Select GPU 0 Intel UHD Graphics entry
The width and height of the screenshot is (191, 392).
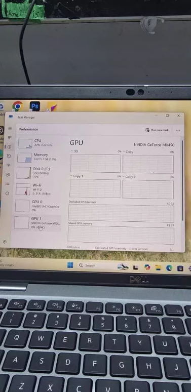tap(38, 206)
